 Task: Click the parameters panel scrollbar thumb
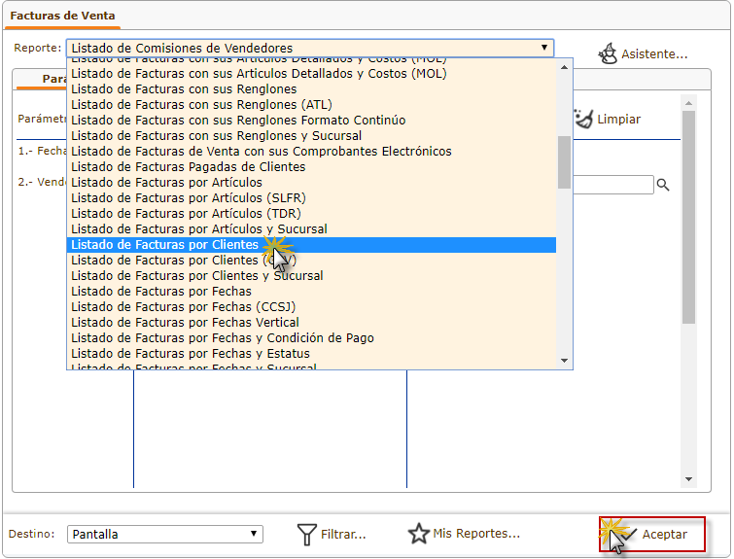pyautogui.click(x=688, y=217)
